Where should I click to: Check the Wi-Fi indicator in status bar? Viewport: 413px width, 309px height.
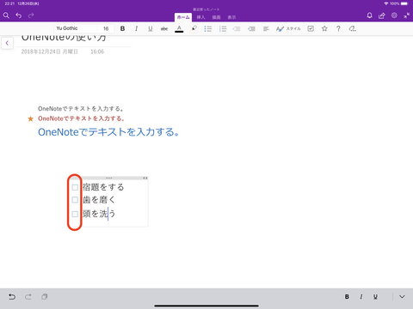click(x=386, y=3)
